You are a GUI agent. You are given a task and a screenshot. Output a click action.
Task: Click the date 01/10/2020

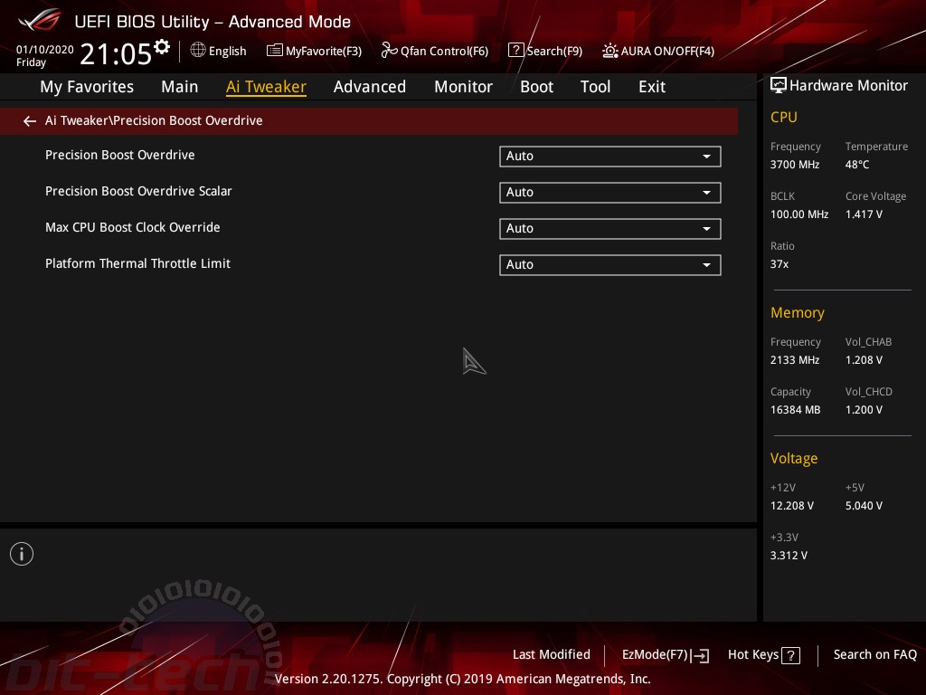coord(45,50)
